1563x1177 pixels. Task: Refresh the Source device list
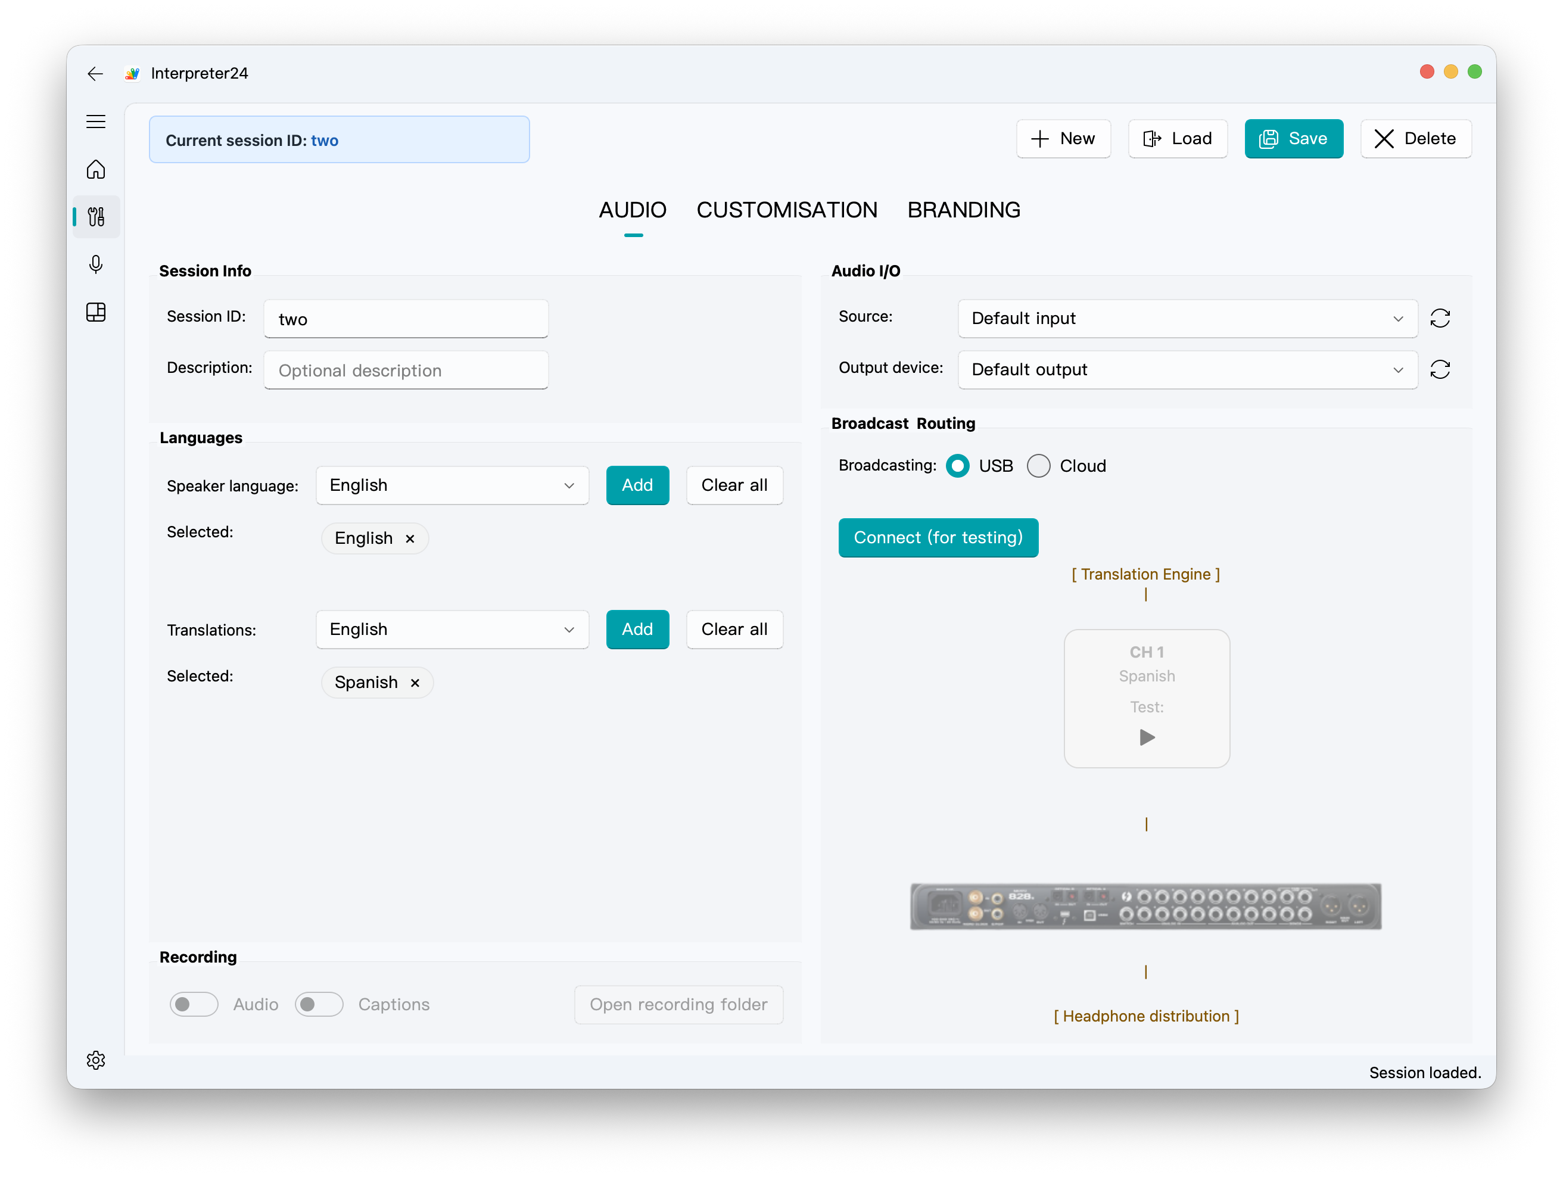(1439, 319)
